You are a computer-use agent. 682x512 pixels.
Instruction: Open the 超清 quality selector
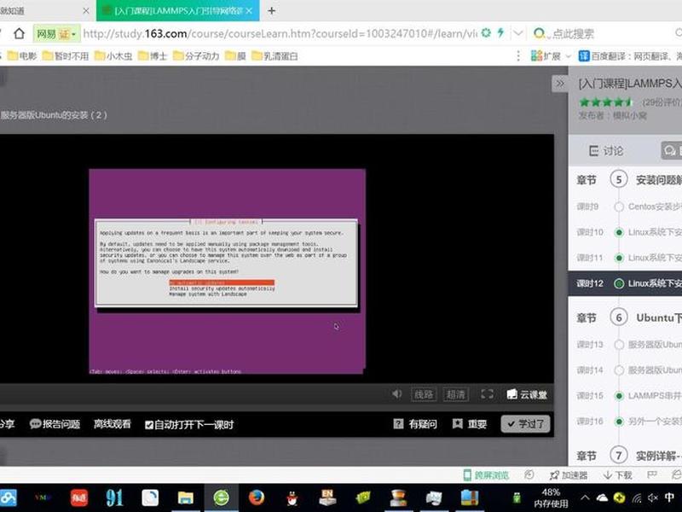coord(455,394)
